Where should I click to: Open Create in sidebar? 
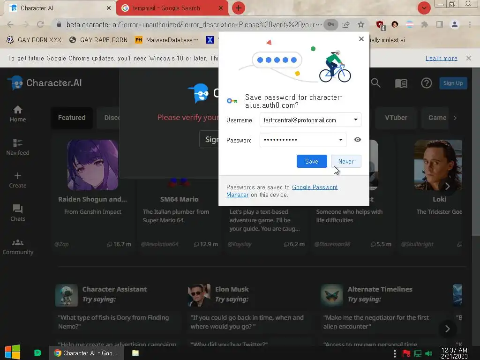(x=18, y=180)
